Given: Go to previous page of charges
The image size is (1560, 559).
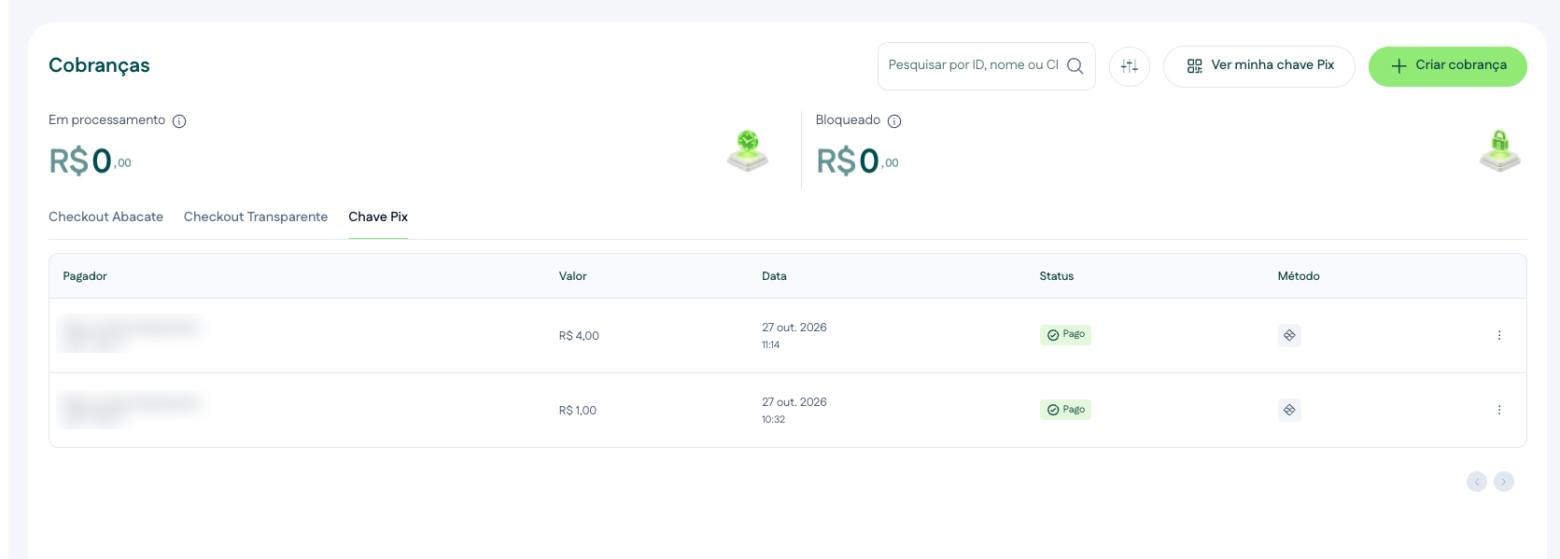Looking at the screenshot, I should 1477,482.
